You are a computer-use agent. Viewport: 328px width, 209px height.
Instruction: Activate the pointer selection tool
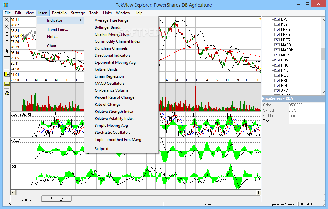(7, 51)
